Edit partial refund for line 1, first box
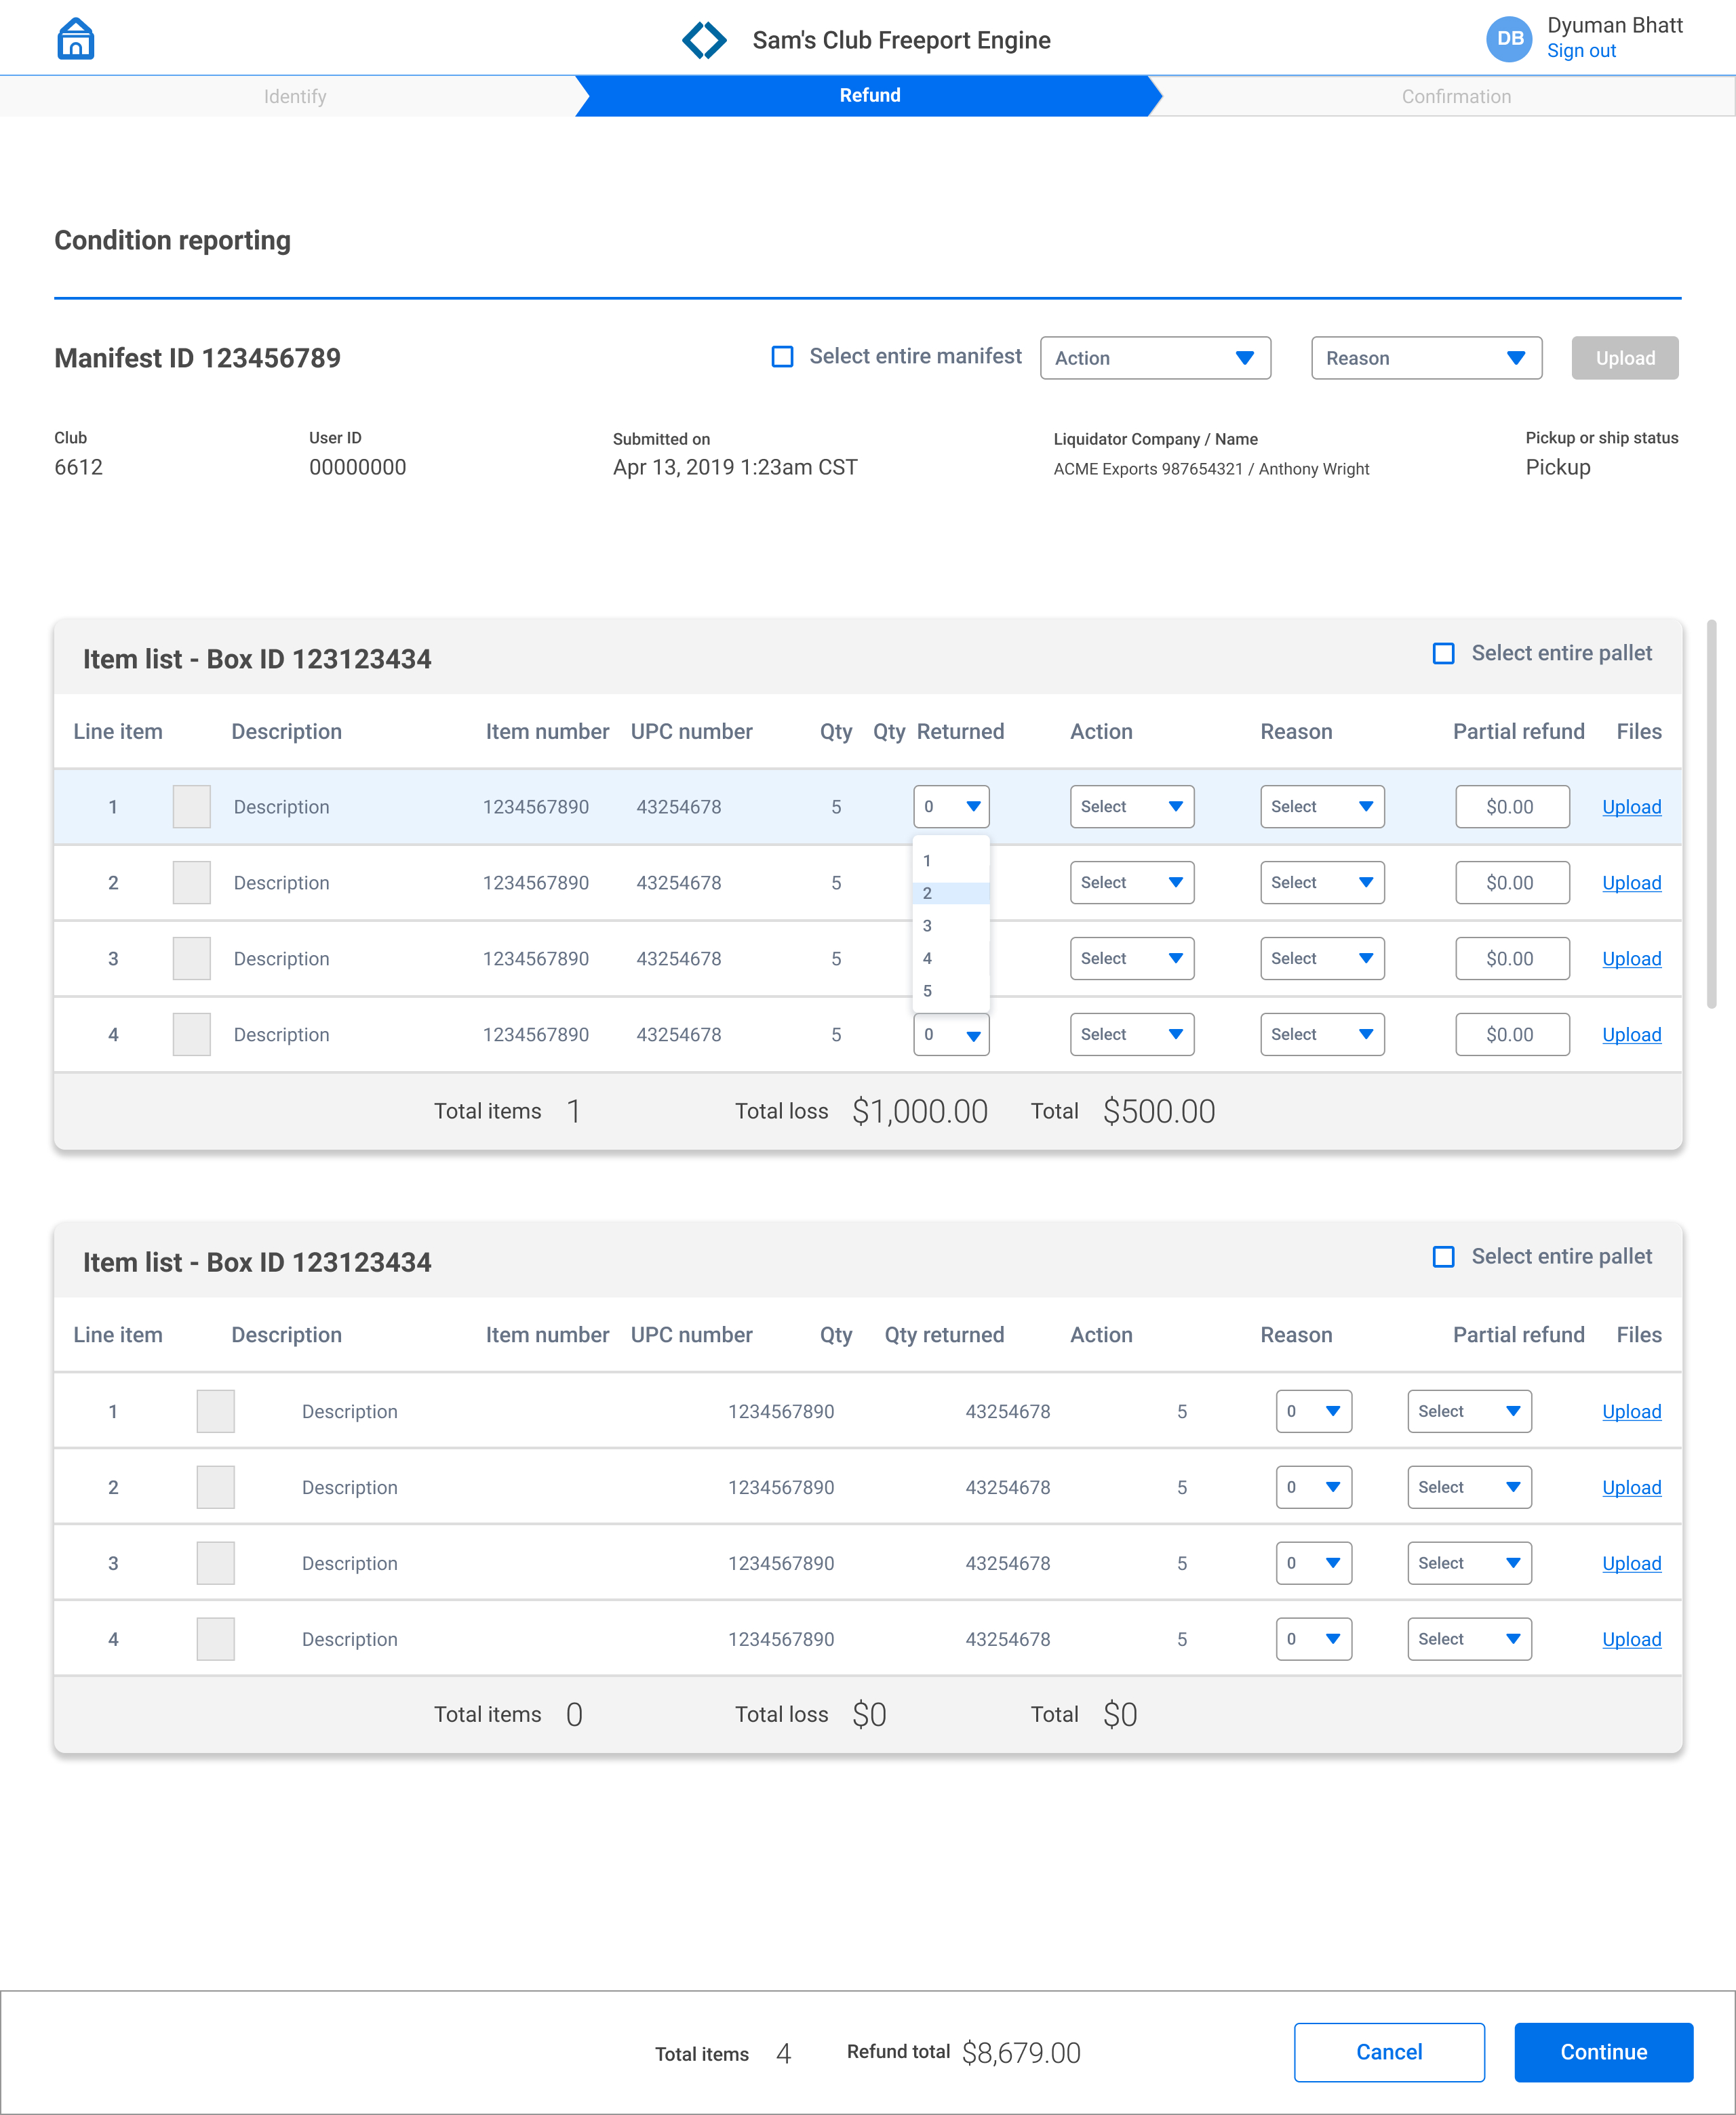Screen dimensions: 1736x2115 (x=1512, y=807)
